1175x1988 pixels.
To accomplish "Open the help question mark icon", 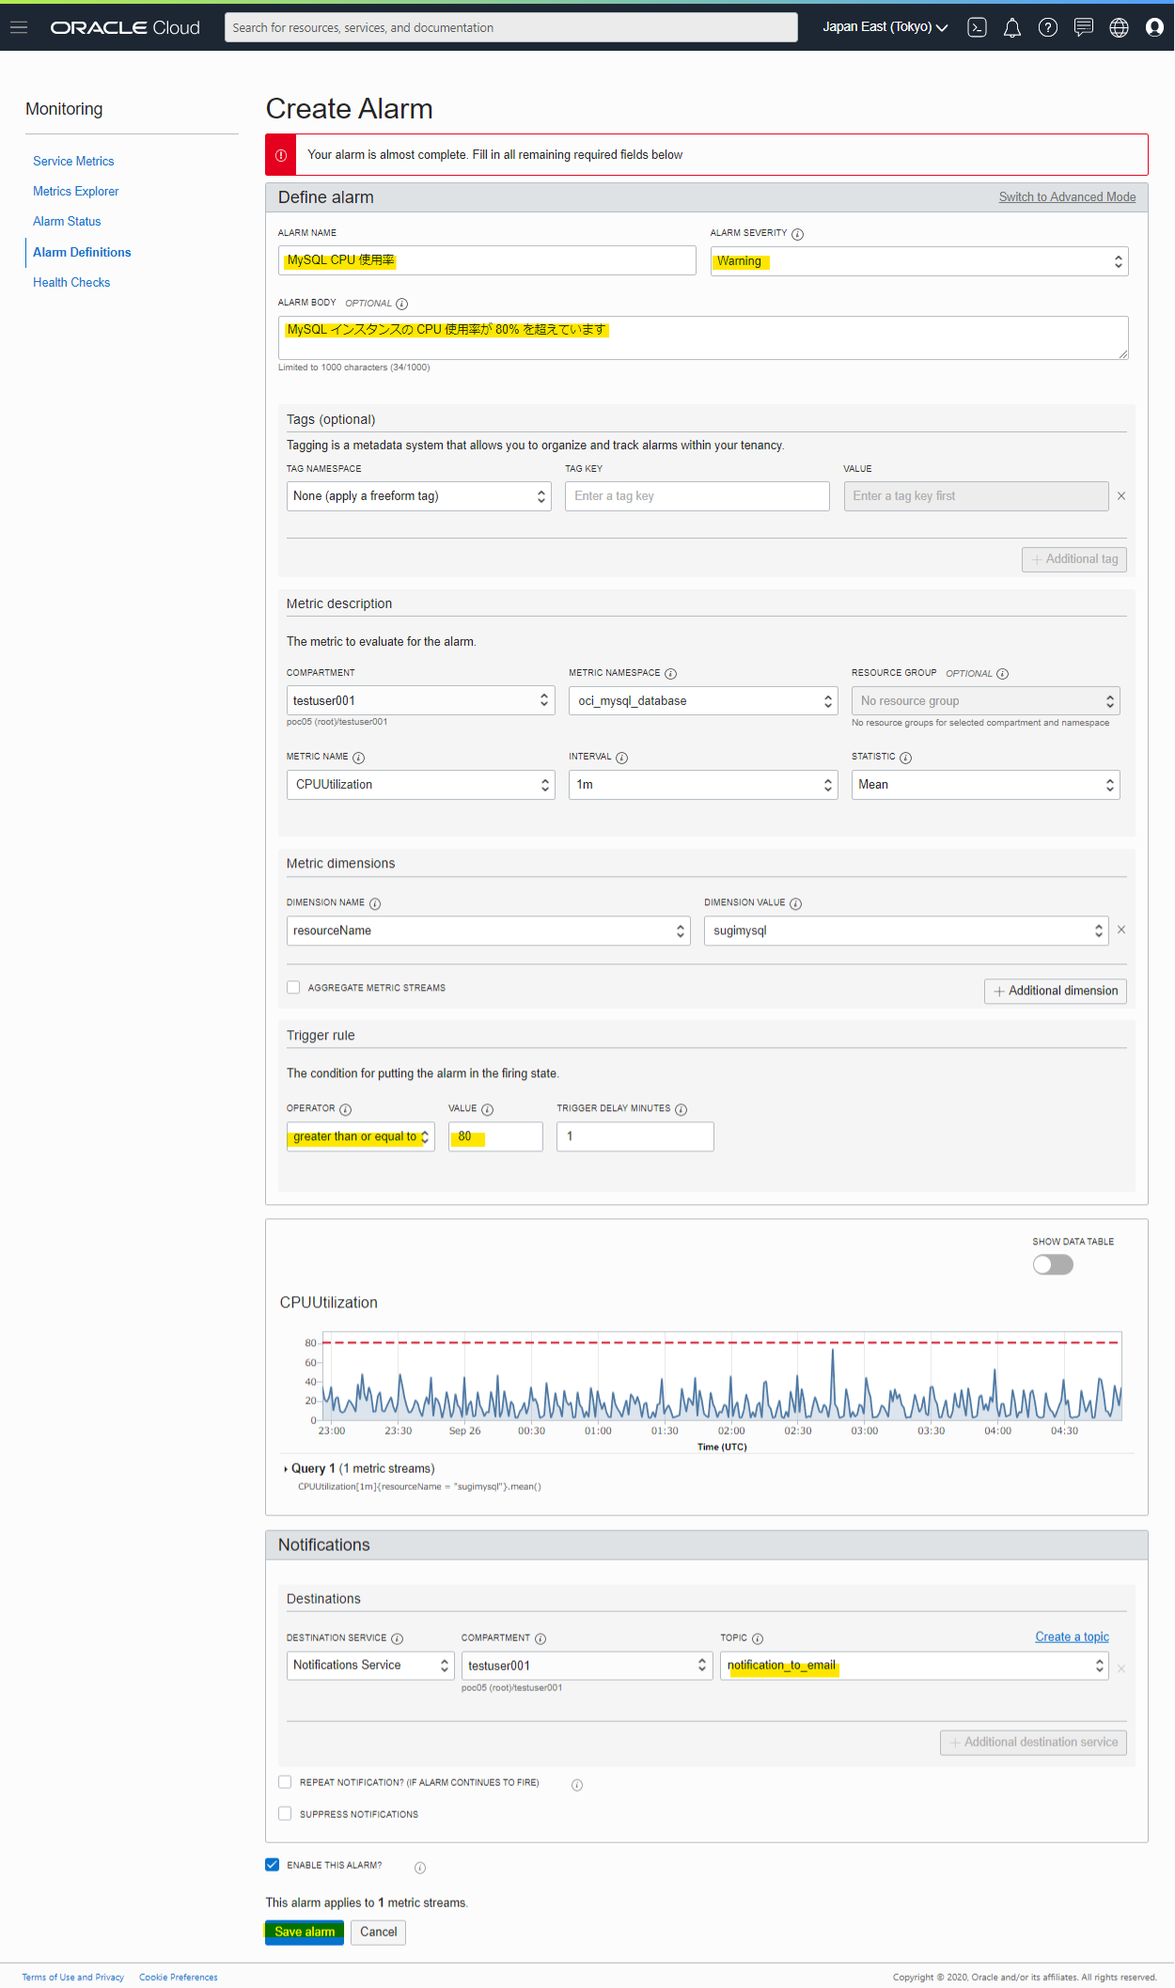I will pyautogui.click(x=1048, y=27).
